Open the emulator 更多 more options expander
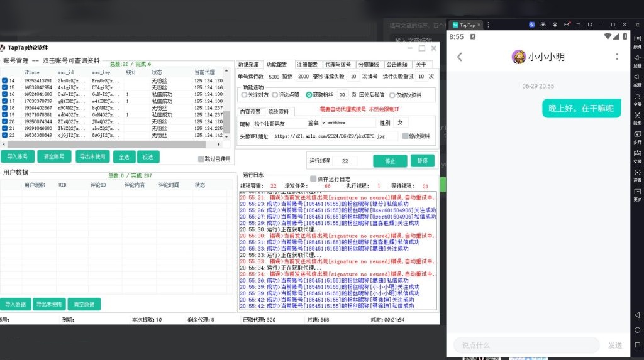This screenshot has height=360, width=644. [637, 192]
